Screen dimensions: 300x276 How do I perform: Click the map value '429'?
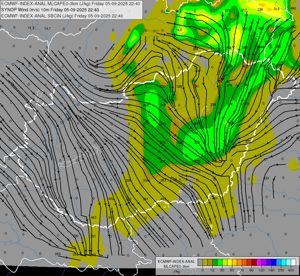point(261,28)
